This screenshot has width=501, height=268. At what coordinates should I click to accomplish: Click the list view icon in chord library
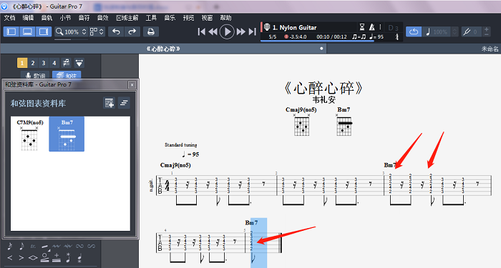tap(124, 103)
